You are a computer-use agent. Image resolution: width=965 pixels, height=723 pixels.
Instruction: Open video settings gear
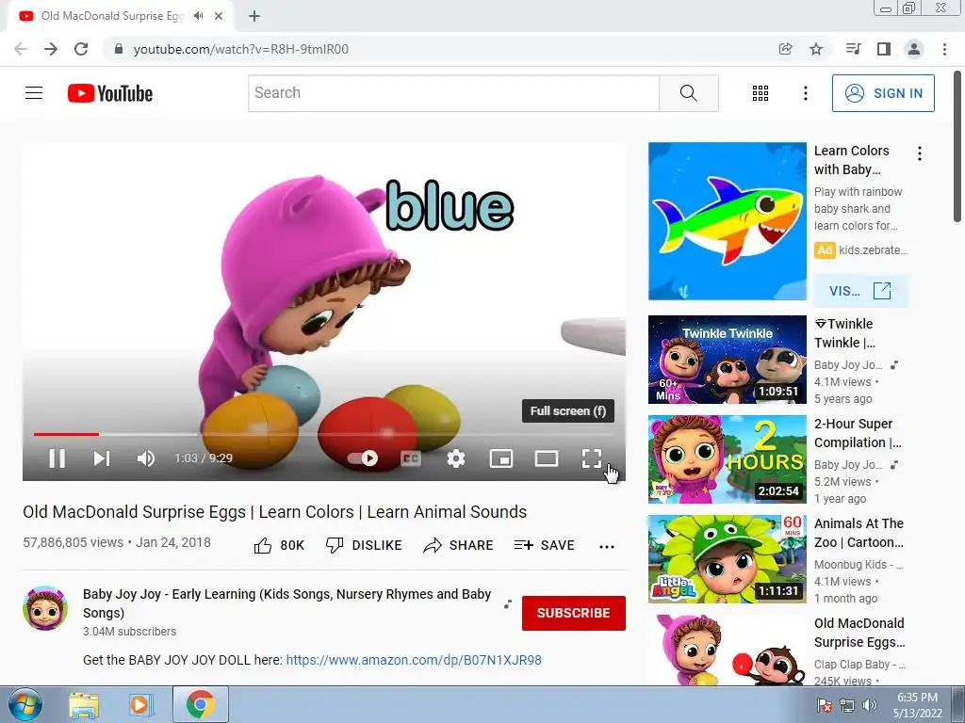[x=456, y=458]
